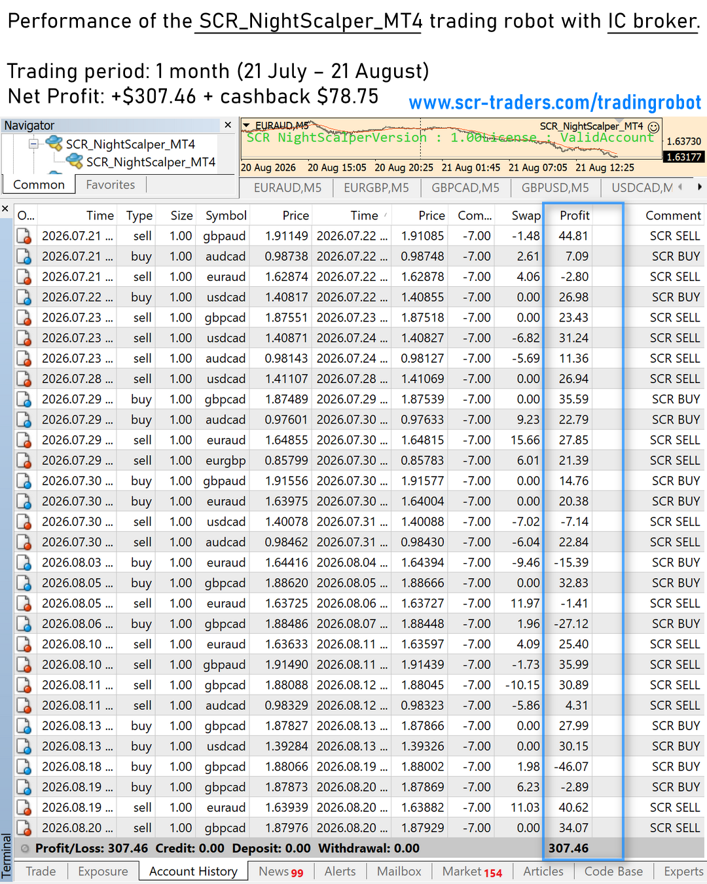This screenshot has height=884, width=707.
Task: Close the Navigator panel
Action: (228, 125)
